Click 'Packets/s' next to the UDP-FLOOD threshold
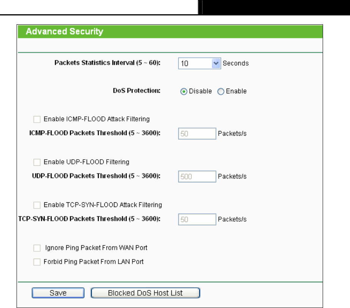This screenshot has height=308, width=350. pos(232,176)
